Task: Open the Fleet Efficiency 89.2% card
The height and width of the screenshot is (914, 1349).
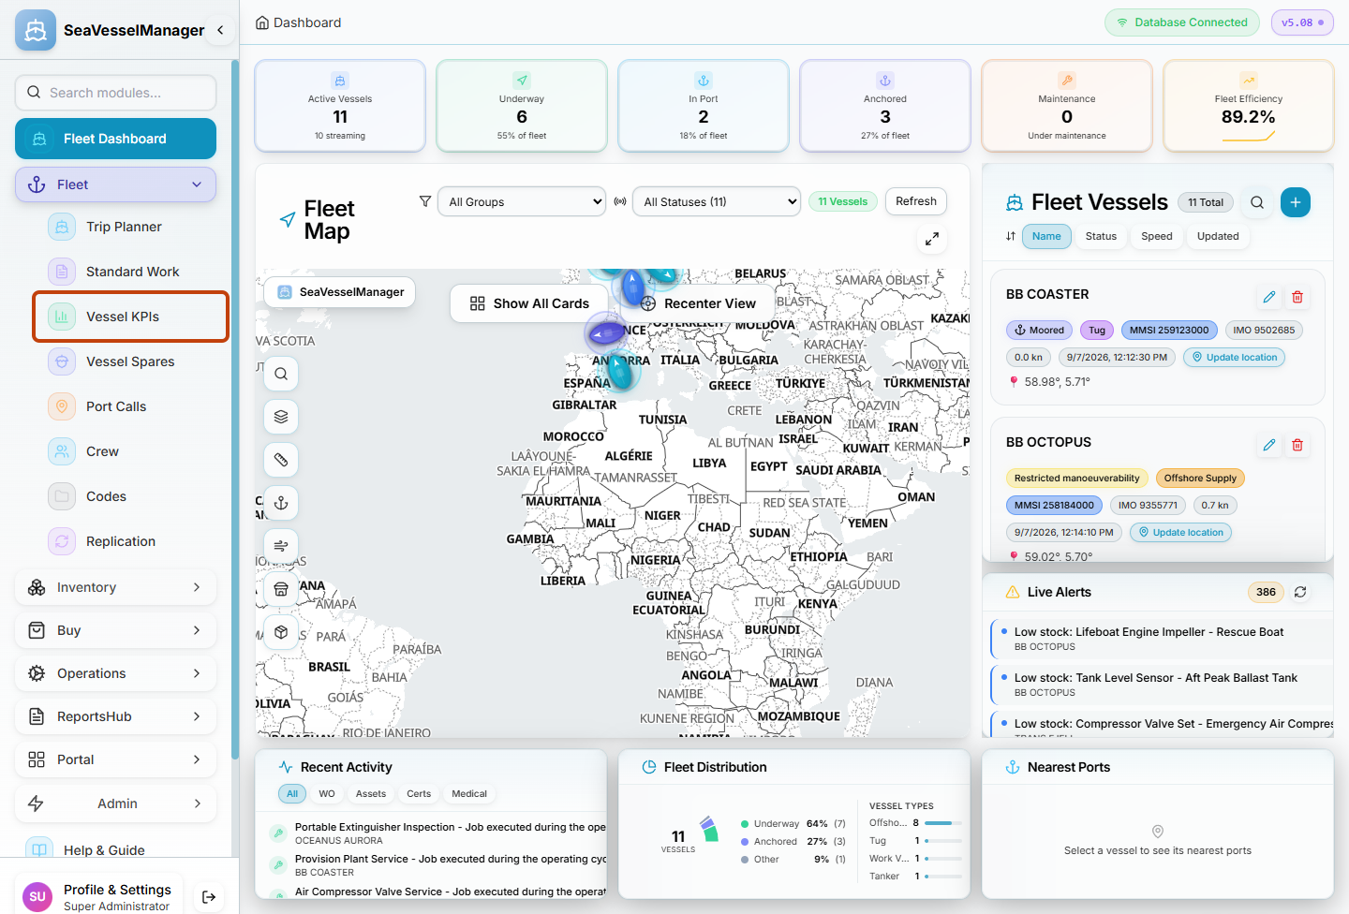Action: [1248, 106]
